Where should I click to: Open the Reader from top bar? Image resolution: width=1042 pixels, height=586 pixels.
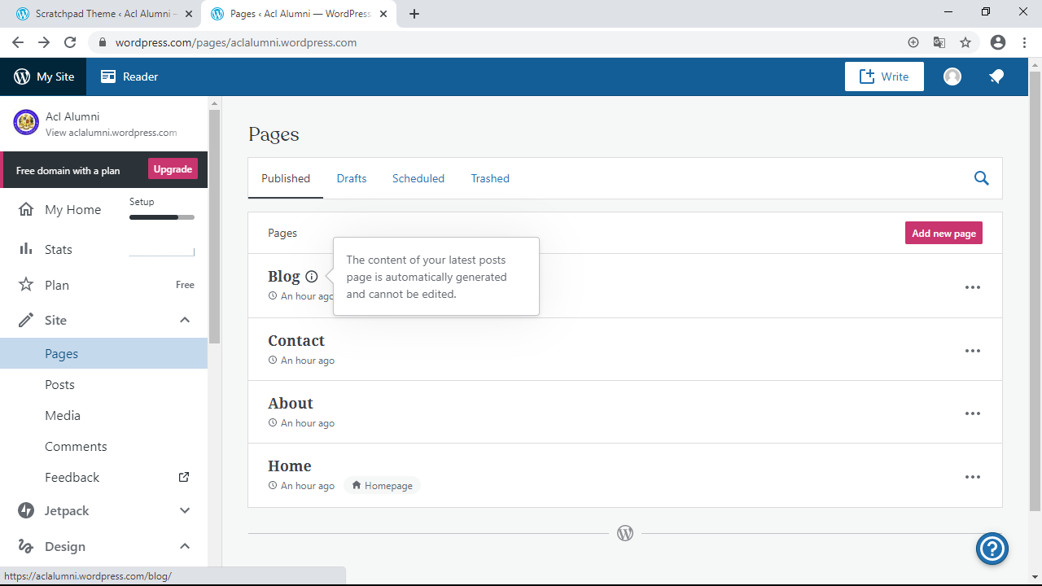129,77
